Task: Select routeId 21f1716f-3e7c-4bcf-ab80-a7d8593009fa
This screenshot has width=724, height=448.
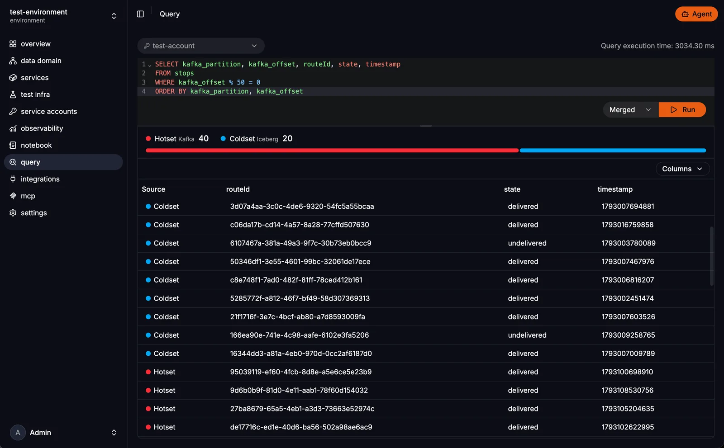Action: [297, 317]
